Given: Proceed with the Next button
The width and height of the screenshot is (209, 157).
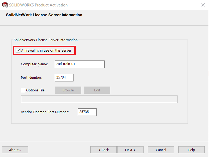Looking at the screenshot, I should 130,150.
